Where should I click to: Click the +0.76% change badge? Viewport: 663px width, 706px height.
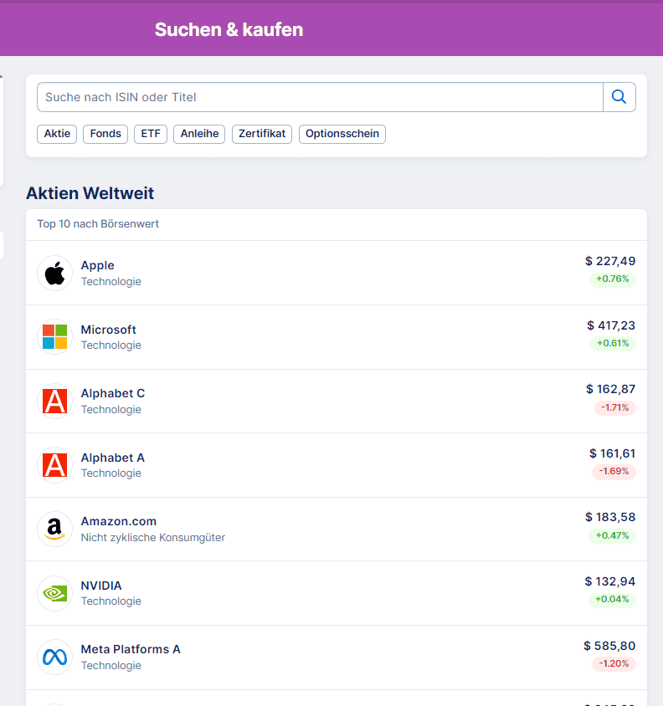pos(613,279)
